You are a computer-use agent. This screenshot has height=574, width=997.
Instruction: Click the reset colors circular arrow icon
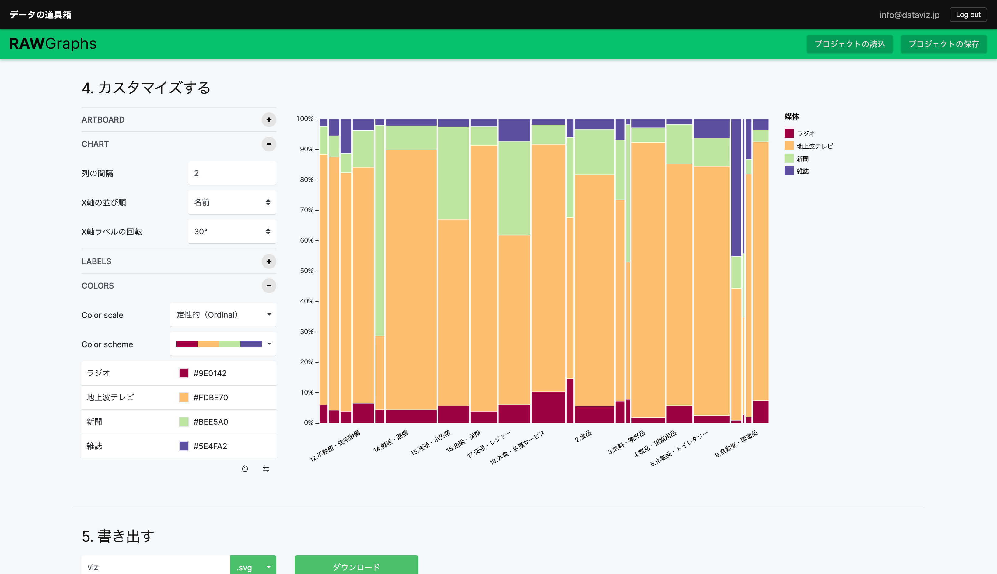click(245, 469)
